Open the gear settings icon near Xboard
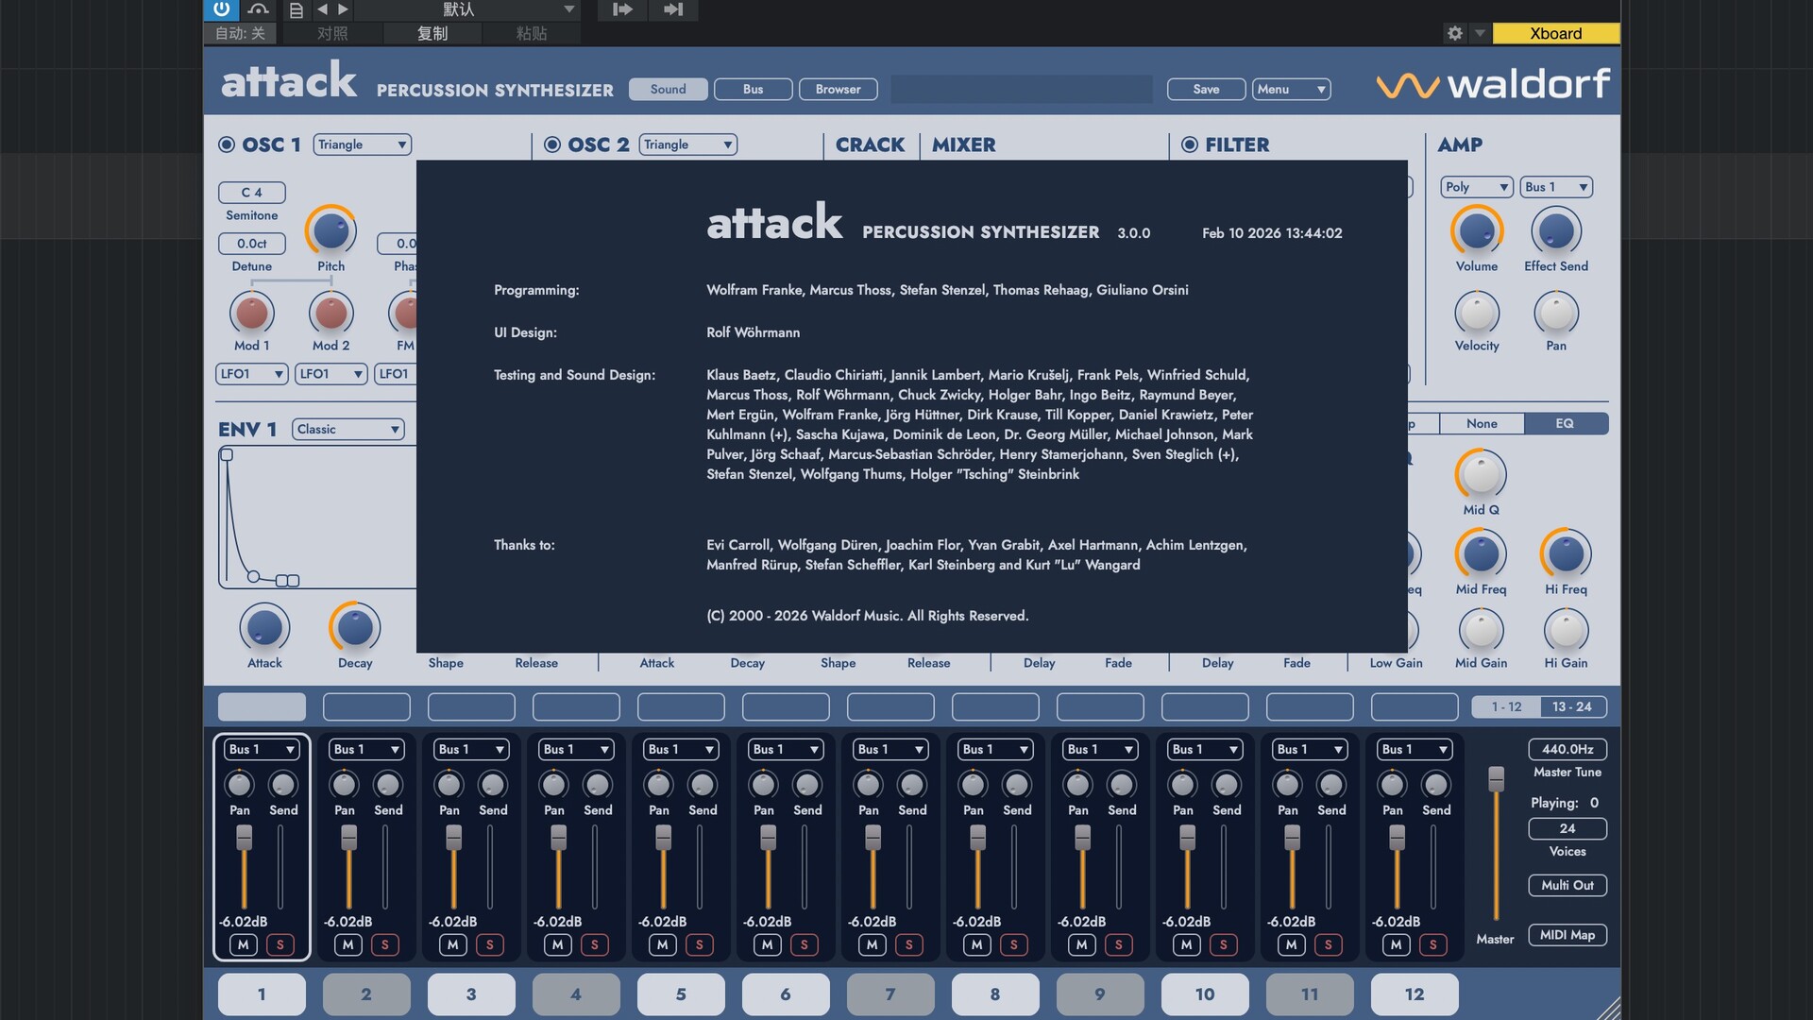1813x1020 pixels. 1455,33
